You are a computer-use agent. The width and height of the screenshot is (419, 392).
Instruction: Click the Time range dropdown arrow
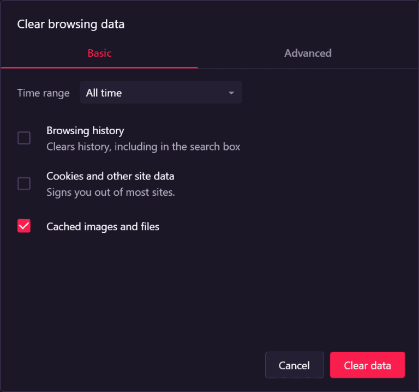point(231,93)
